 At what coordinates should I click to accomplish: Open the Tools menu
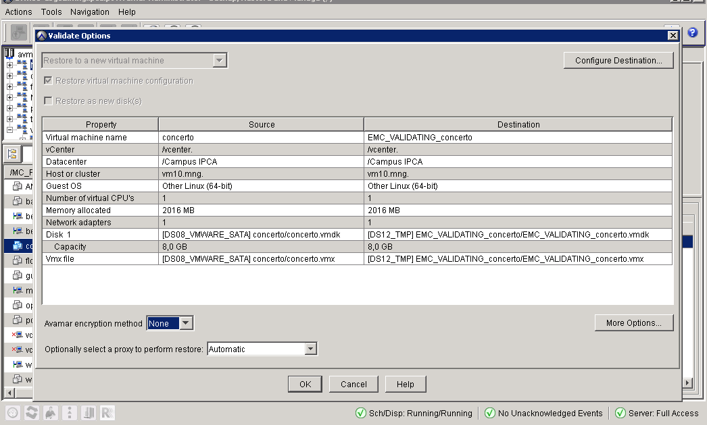tap(51, 11)
